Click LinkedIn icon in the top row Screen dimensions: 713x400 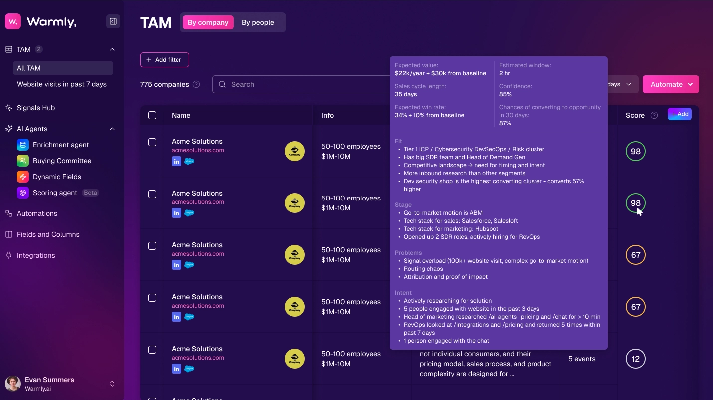point(176,161)
